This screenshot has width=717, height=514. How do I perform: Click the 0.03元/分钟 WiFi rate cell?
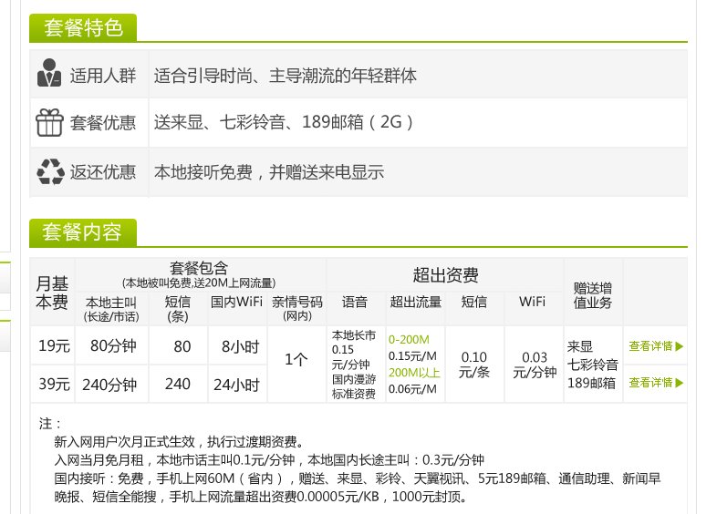click(535, 365)
